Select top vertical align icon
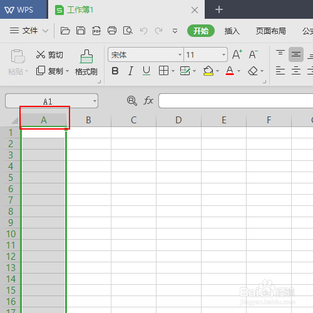Screen dimensions: 313x313 tap(280, 53)
